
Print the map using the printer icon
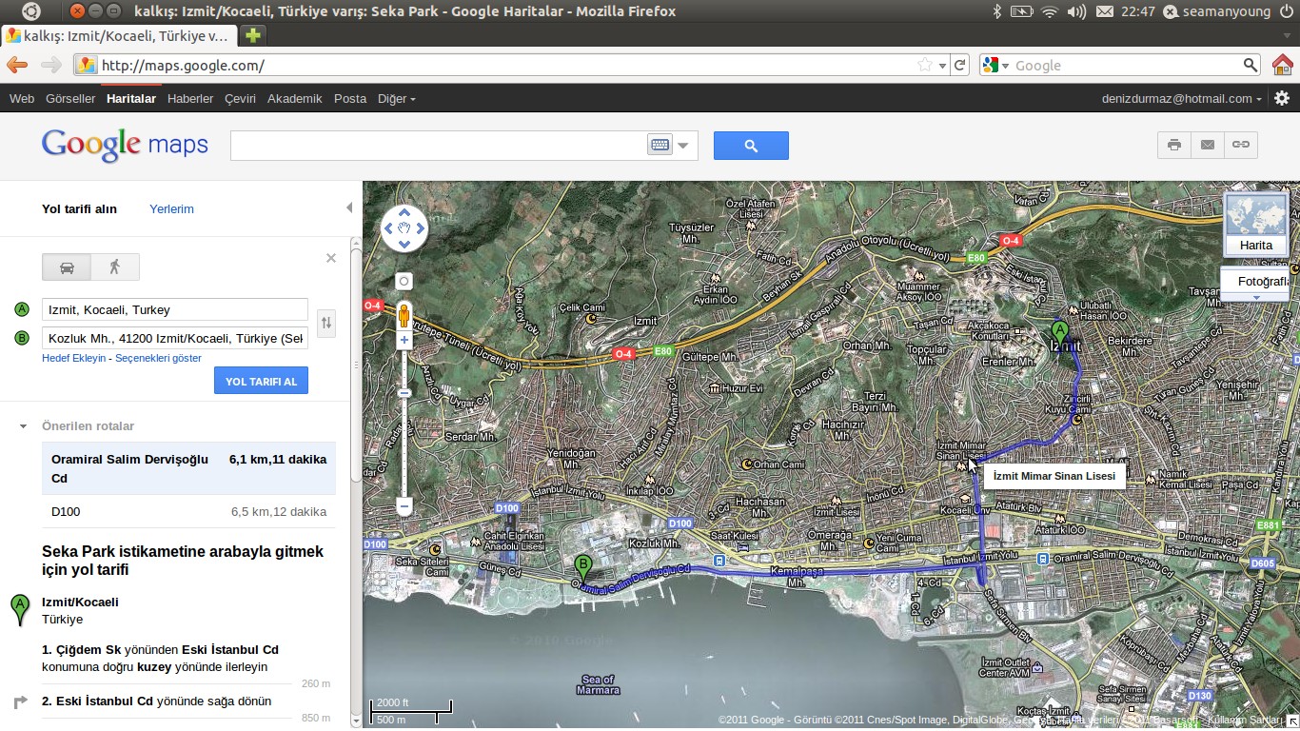pos(1174,145)
